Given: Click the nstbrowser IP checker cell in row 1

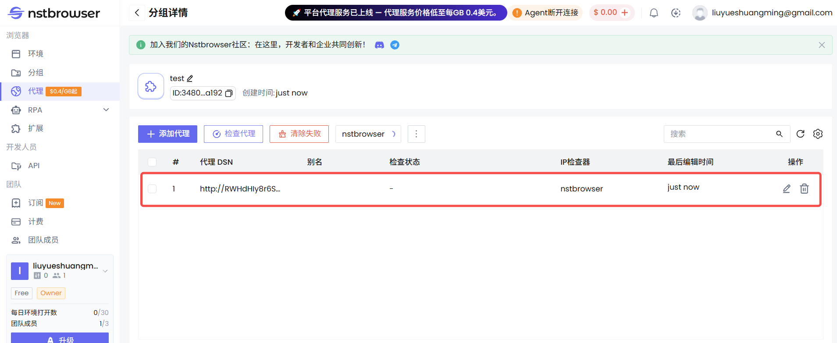Looking at the screenshot, I should pyautogui.click(x=581, y=189).
